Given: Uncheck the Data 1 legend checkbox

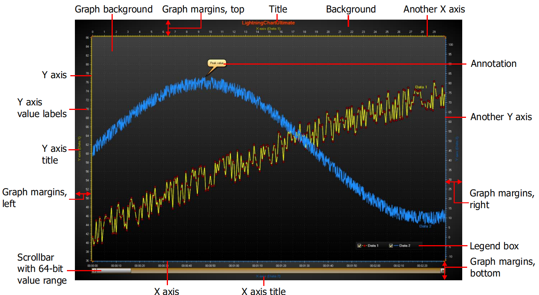Looking at the screenshot, I should 359,246.
